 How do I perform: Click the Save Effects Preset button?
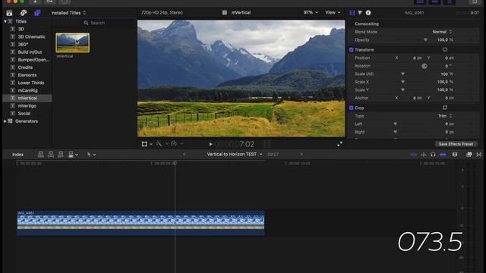pyautogui.click(x=456, y=144)
